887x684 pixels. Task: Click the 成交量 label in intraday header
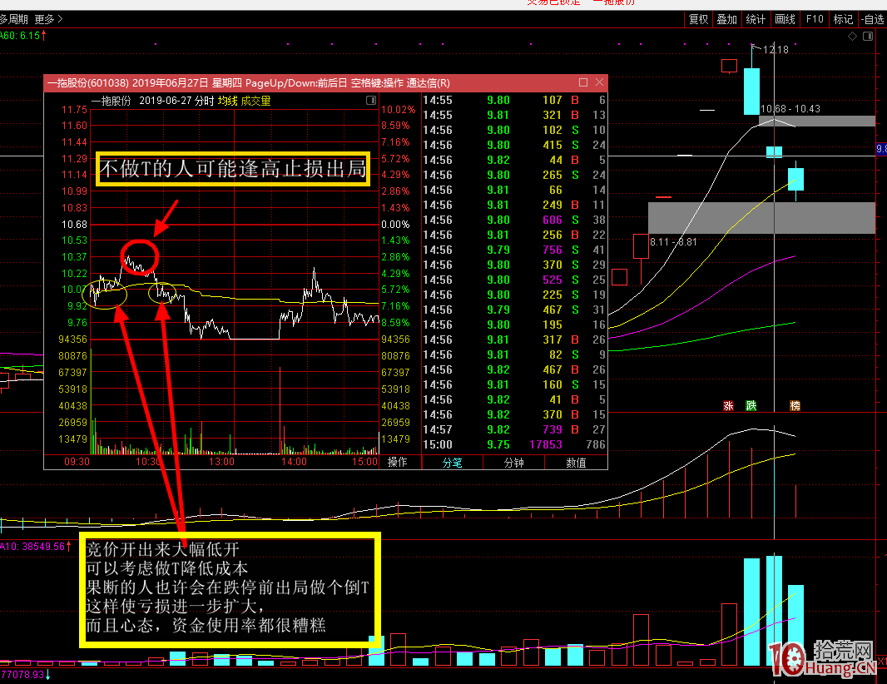(x=255, y=101)
